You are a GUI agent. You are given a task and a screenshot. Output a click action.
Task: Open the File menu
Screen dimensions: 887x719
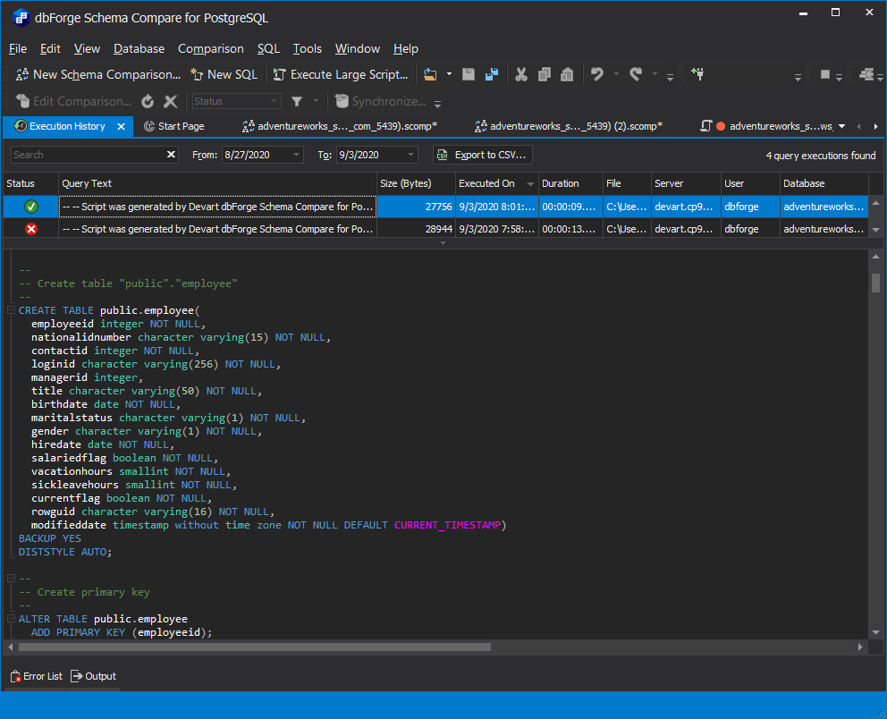18,48
